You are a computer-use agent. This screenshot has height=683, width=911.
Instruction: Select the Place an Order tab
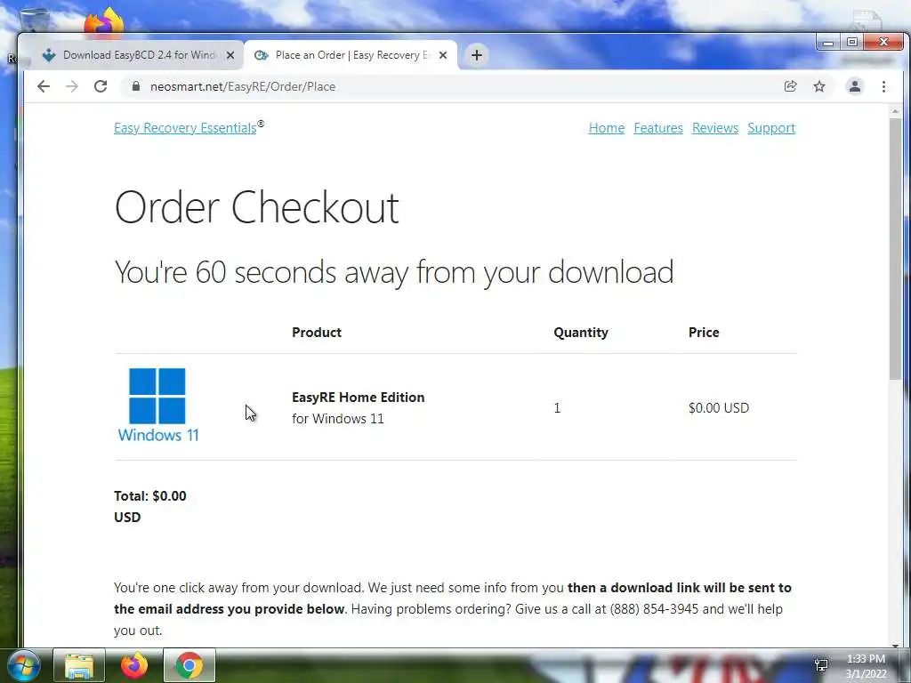tap(351, 55)
